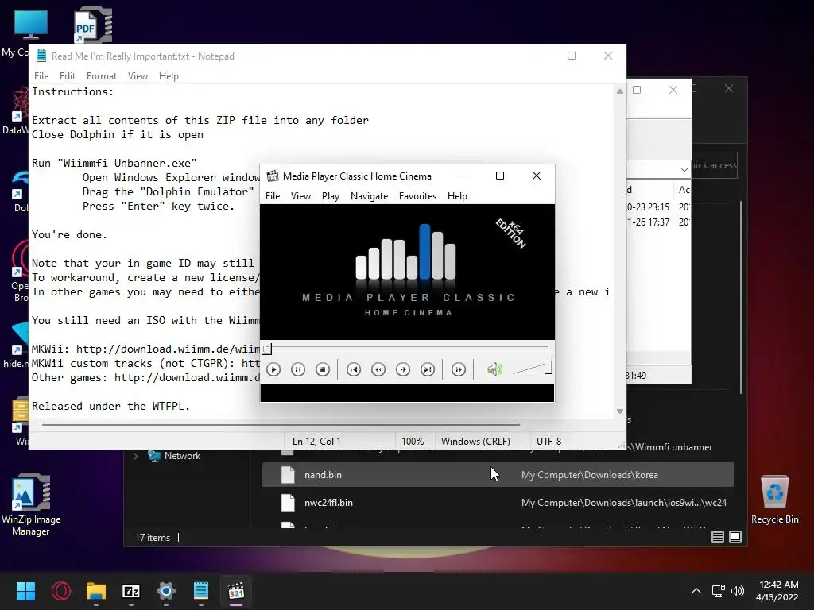Click the Notepad title bar icon
Viewport: 814px width, 610px height.
click(x=41, y=56)
